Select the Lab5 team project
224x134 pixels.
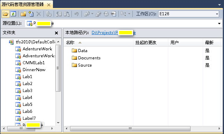tap(27, 104)
